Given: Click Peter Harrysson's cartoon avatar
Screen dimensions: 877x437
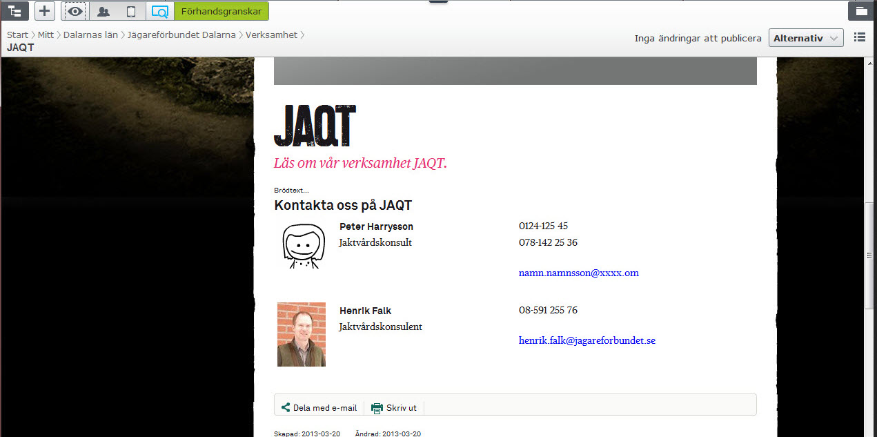Looking at the screenshot, I should pos(303,246).
